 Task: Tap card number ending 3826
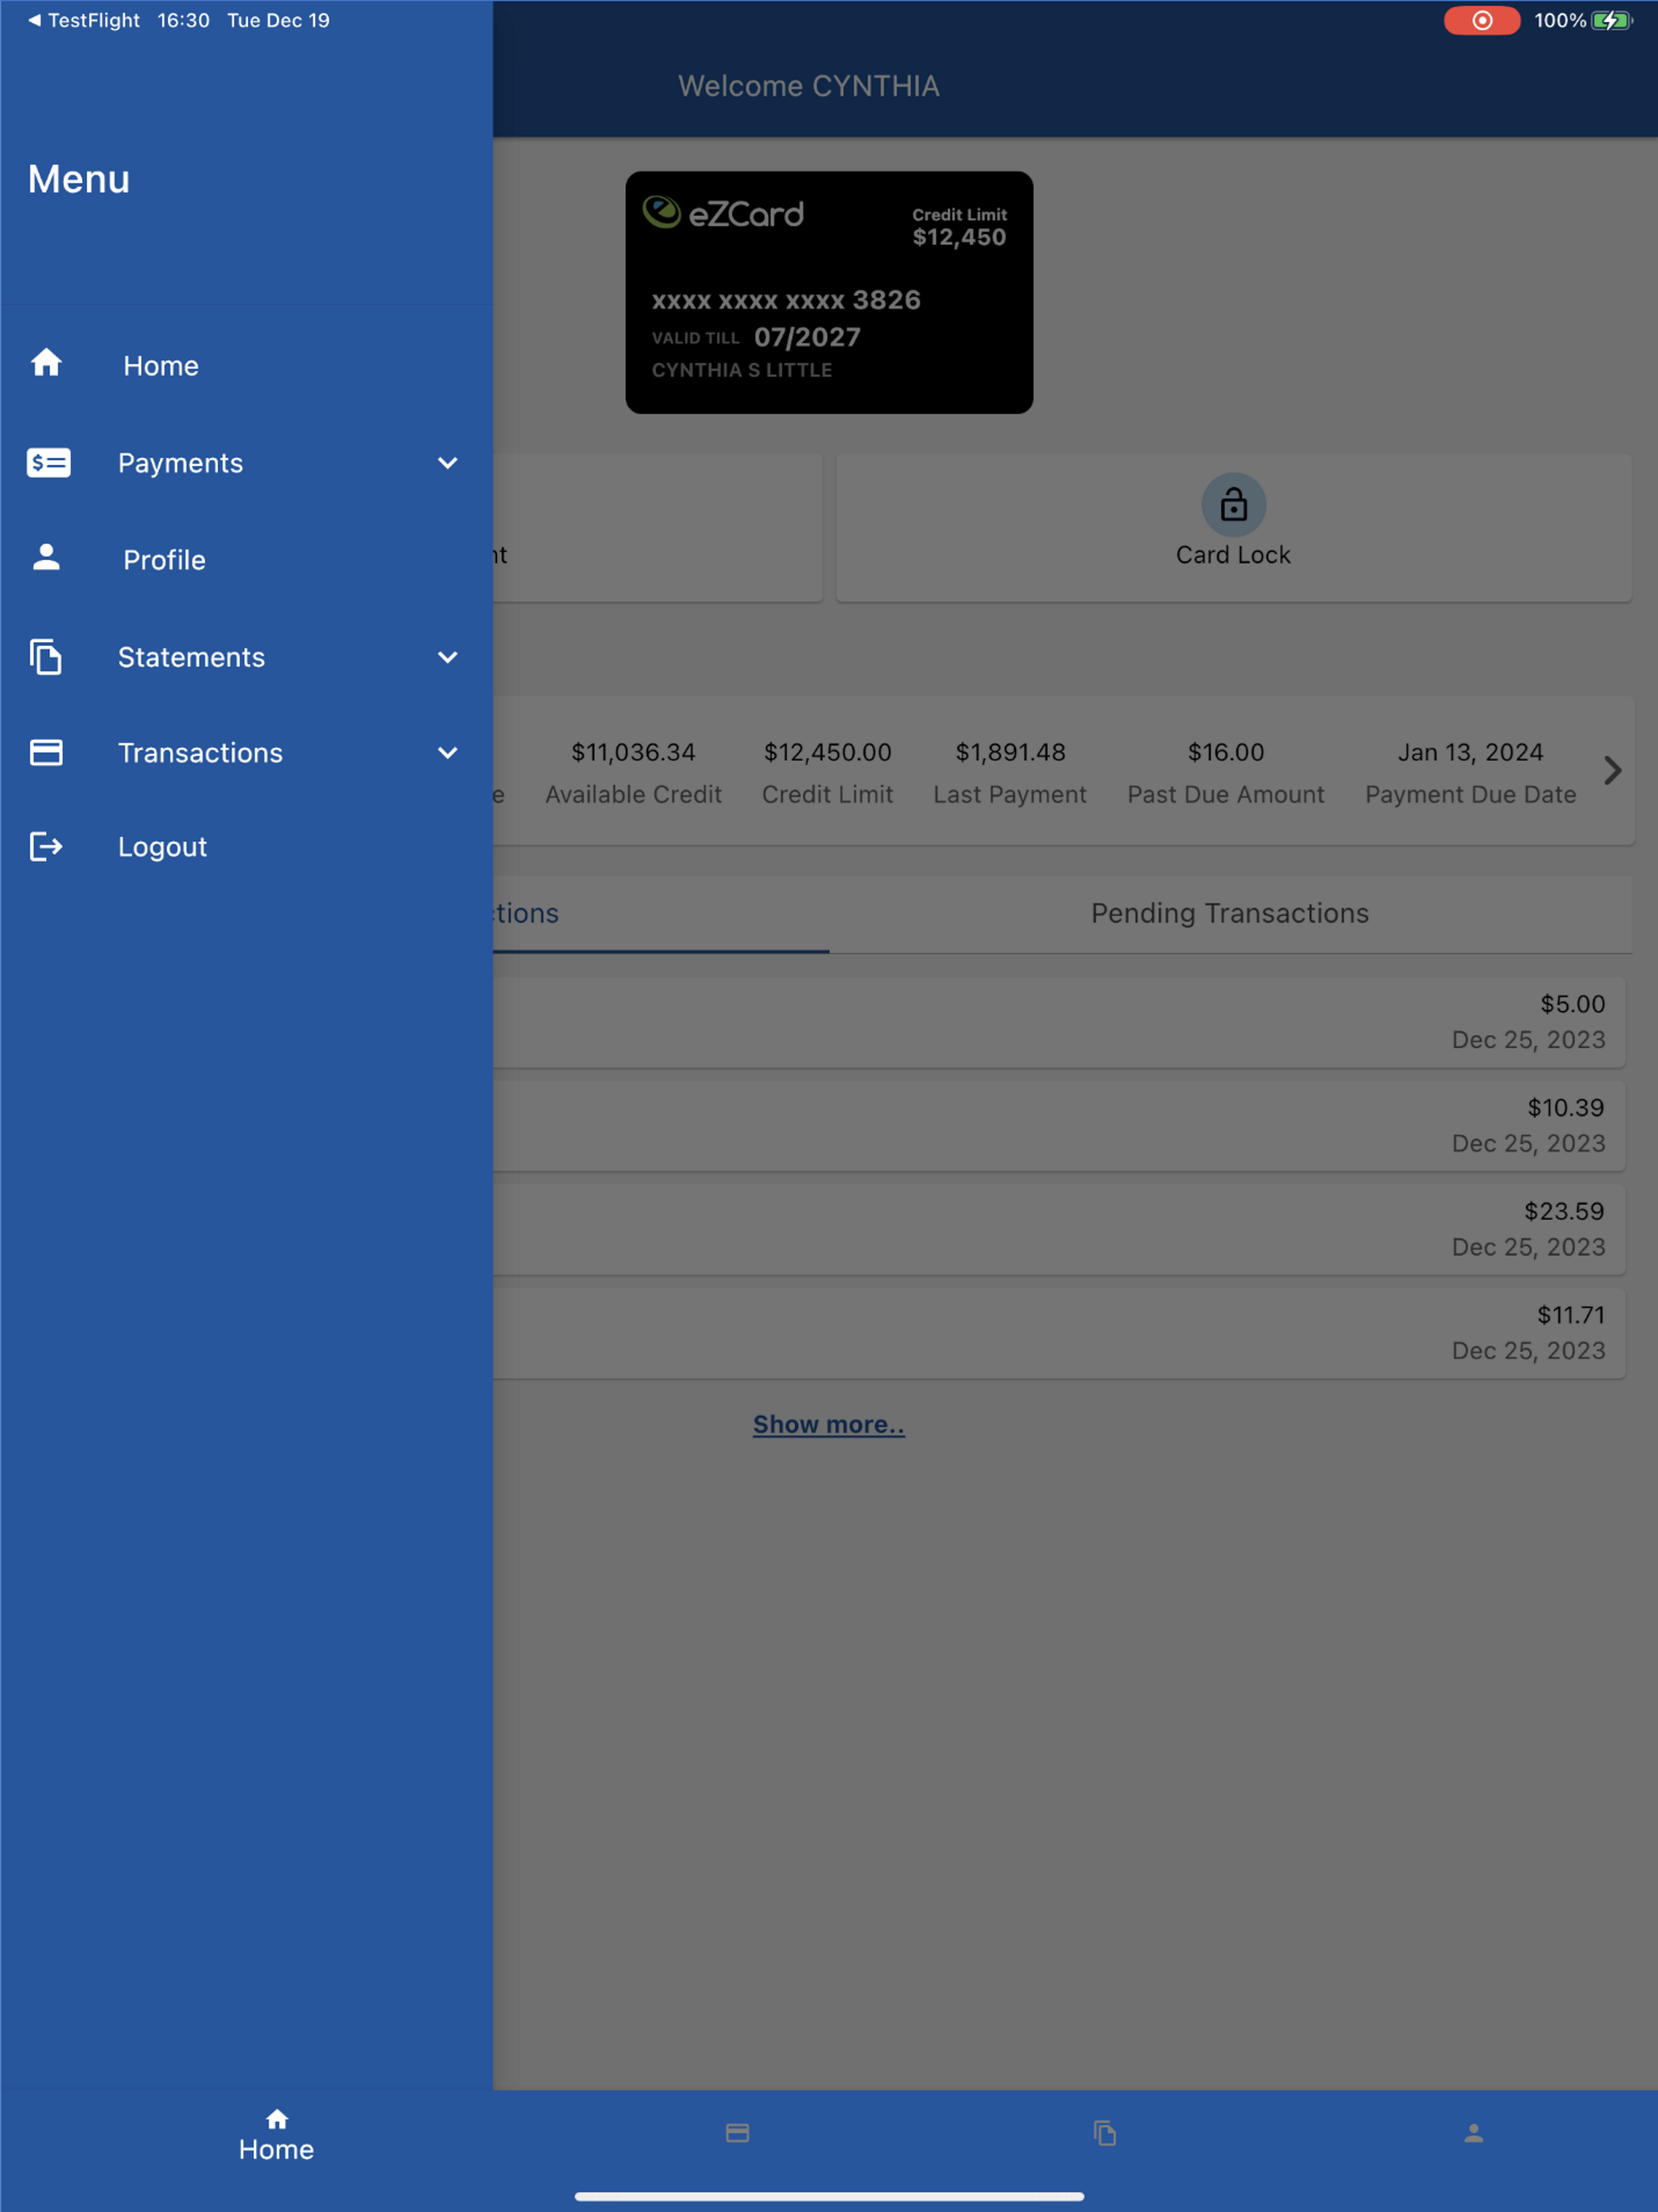point(786,300)
